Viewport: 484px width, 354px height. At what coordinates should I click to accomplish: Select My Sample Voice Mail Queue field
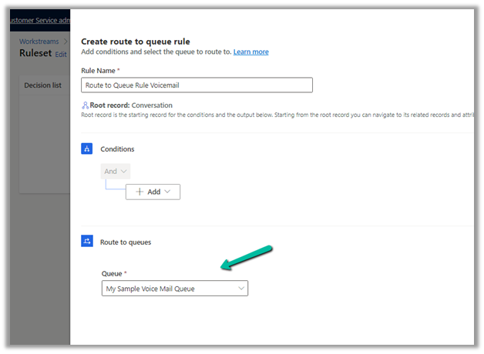point(168,289)
